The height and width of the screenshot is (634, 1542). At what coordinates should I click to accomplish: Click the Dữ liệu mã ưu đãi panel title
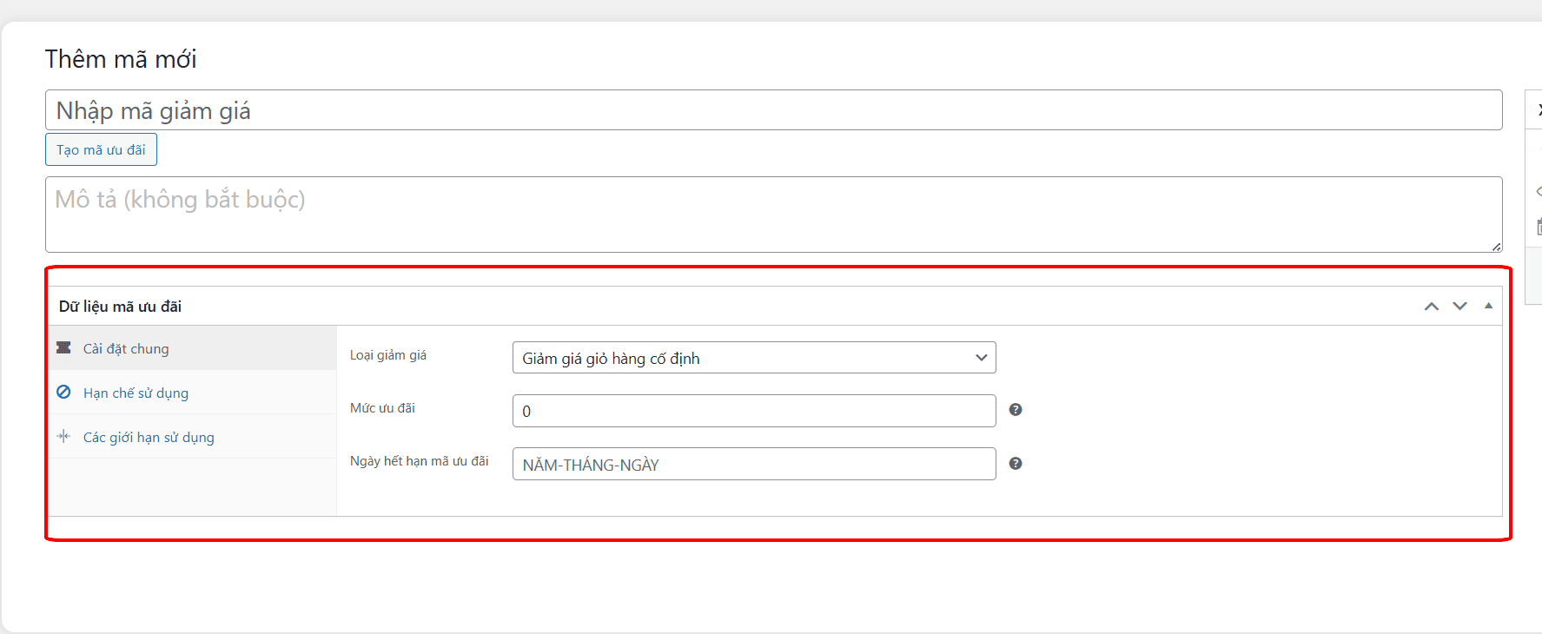[x=120, y=307]
